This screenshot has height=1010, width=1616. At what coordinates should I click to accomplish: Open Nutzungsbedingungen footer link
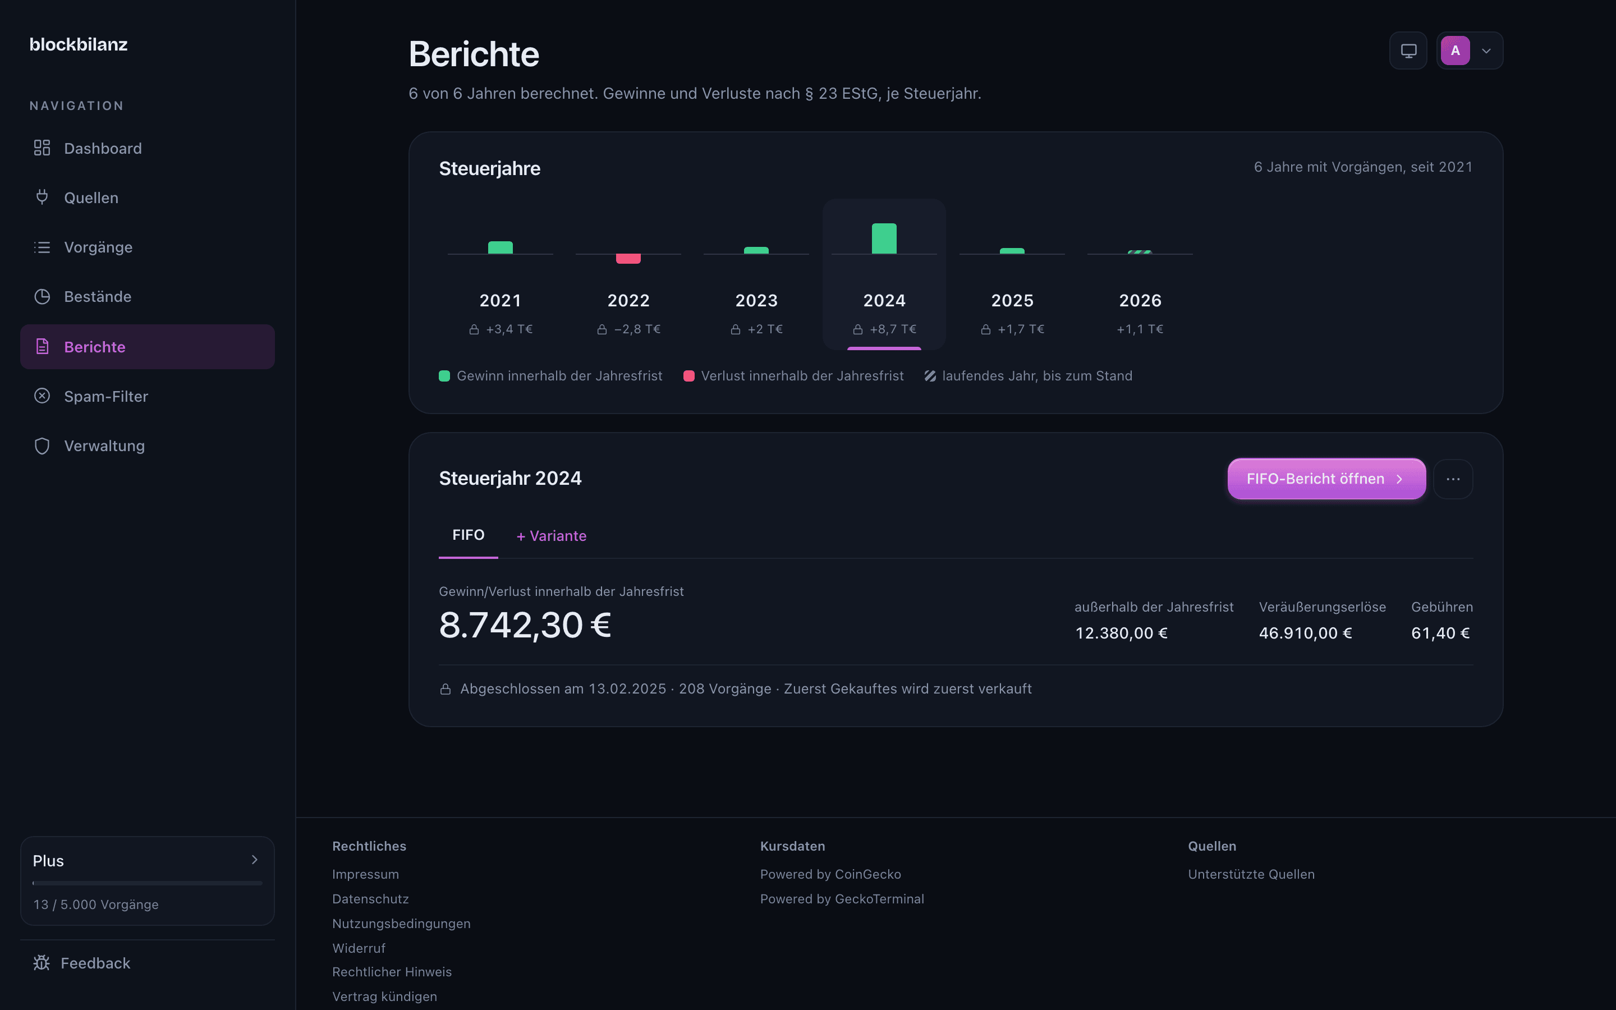coord(401,924)
